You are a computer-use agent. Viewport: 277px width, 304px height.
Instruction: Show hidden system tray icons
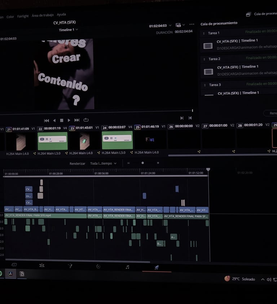[x=263, y=280]
